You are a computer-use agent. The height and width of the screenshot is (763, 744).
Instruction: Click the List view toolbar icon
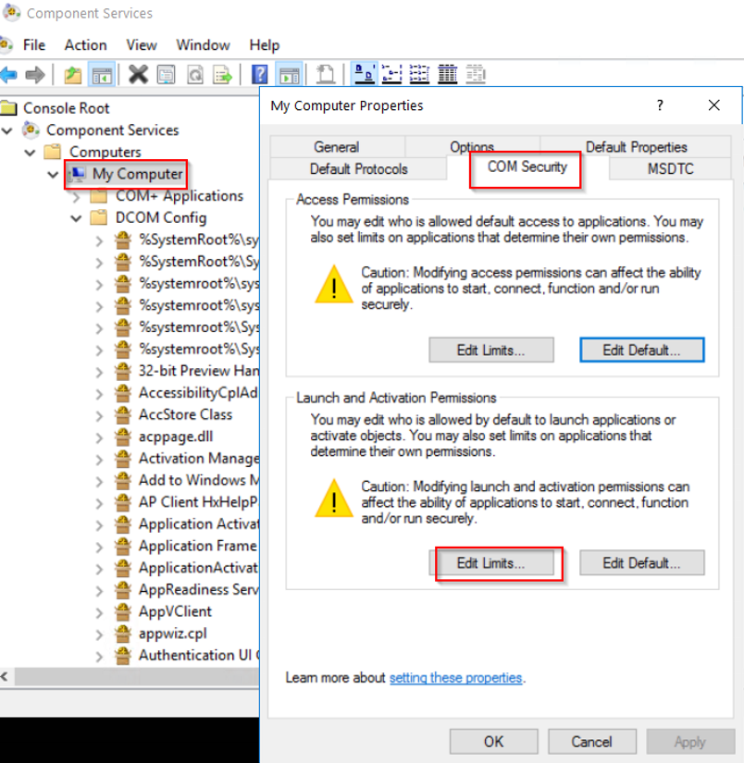419,74
